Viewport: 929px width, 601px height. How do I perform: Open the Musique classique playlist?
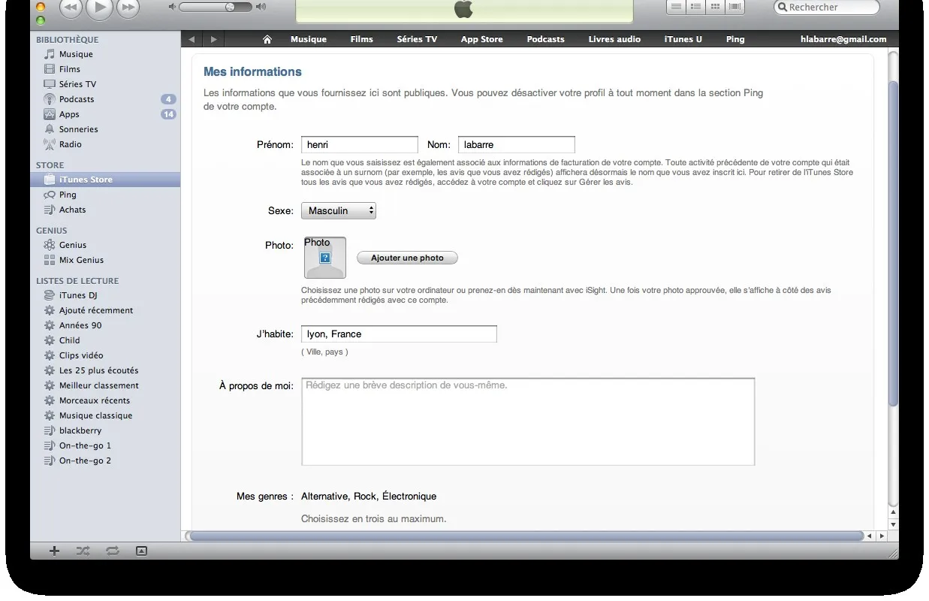(95, 415)
